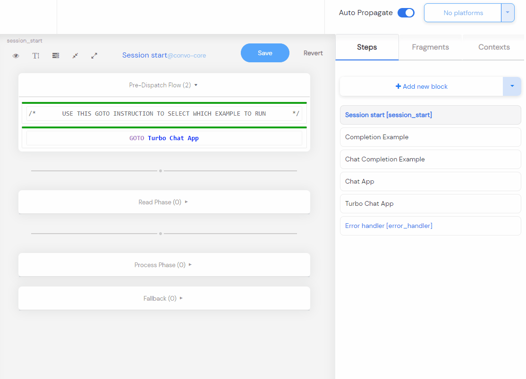Open the No platforms dropdown arrow
526x379 pixels.
(x=508, y=13)
